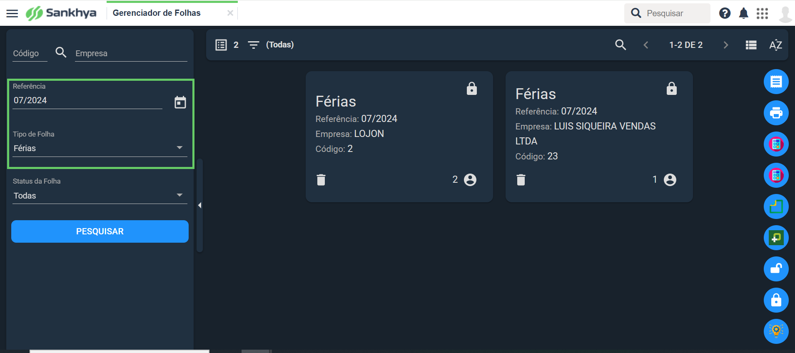
Task: Click the open padlock unlock button
Action: click(776, 269)
